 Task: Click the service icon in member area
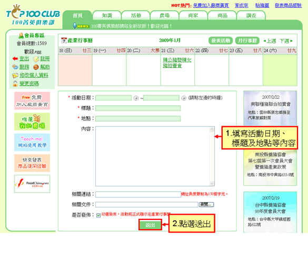[x=15, y=67]
